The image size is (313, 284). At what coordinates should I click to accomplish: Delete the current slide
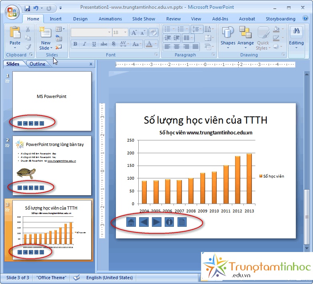coord(59,47)
